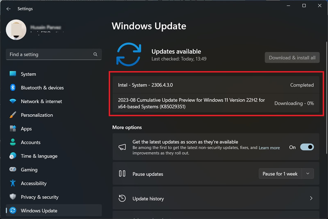Open the user profile avatar picture
Screen dimensions: 328x219
(16, 30)
